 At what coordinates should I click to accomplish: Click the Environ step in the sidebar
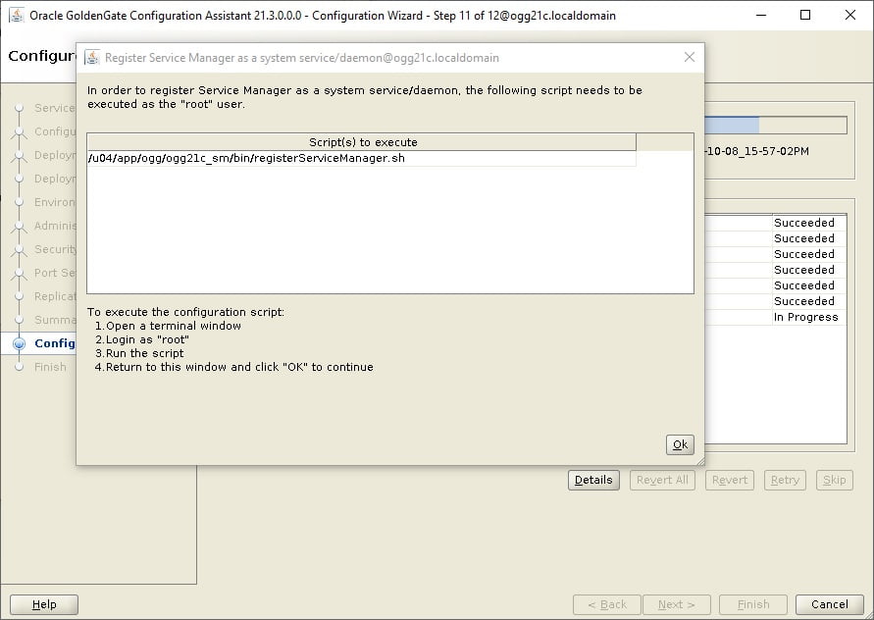(55, 202)
